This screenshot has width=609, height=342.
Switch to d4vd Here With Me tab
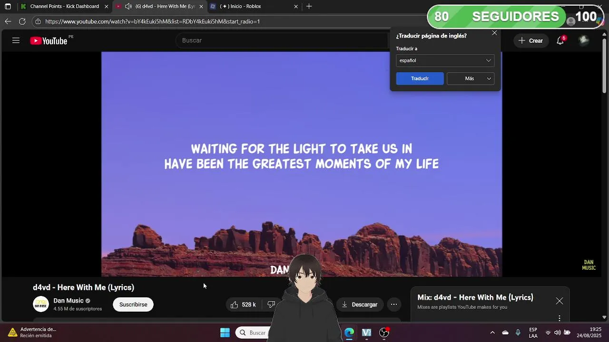pos(160,6)
